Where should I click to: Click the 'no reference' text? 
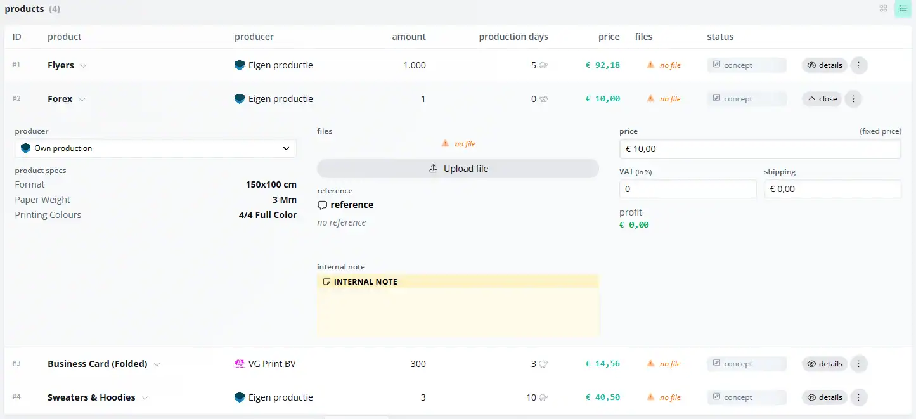point(342,222)
